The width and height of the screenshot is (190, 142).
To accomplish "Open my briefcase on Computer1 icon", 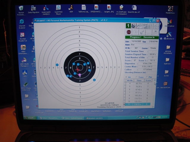I will [x=121, y=10].
